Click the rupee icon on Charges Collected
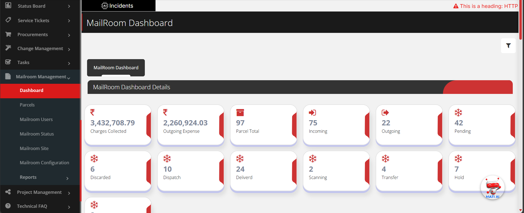This screenshot has height=213, width=524. tap(93, 112)
